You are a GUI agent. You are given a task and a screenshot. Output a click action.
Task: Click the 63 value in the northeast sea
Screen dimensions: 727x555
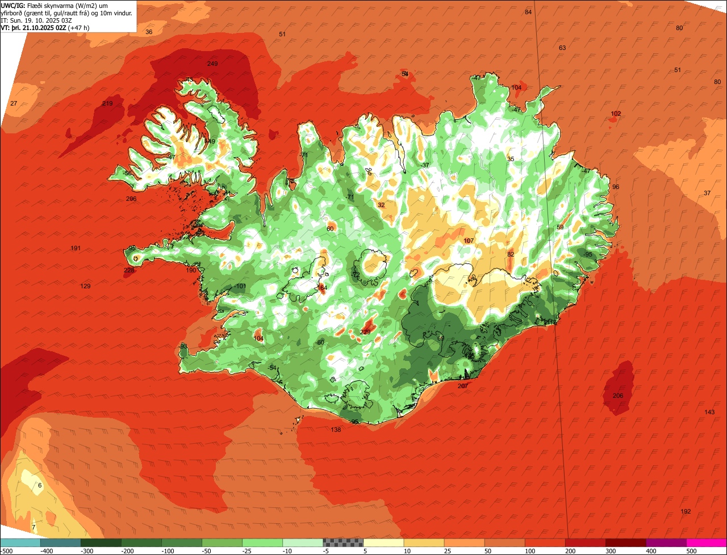[562, 48]
